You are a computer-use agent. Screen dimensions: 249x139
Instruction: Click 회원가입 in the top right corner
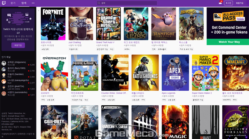(240, 3)
